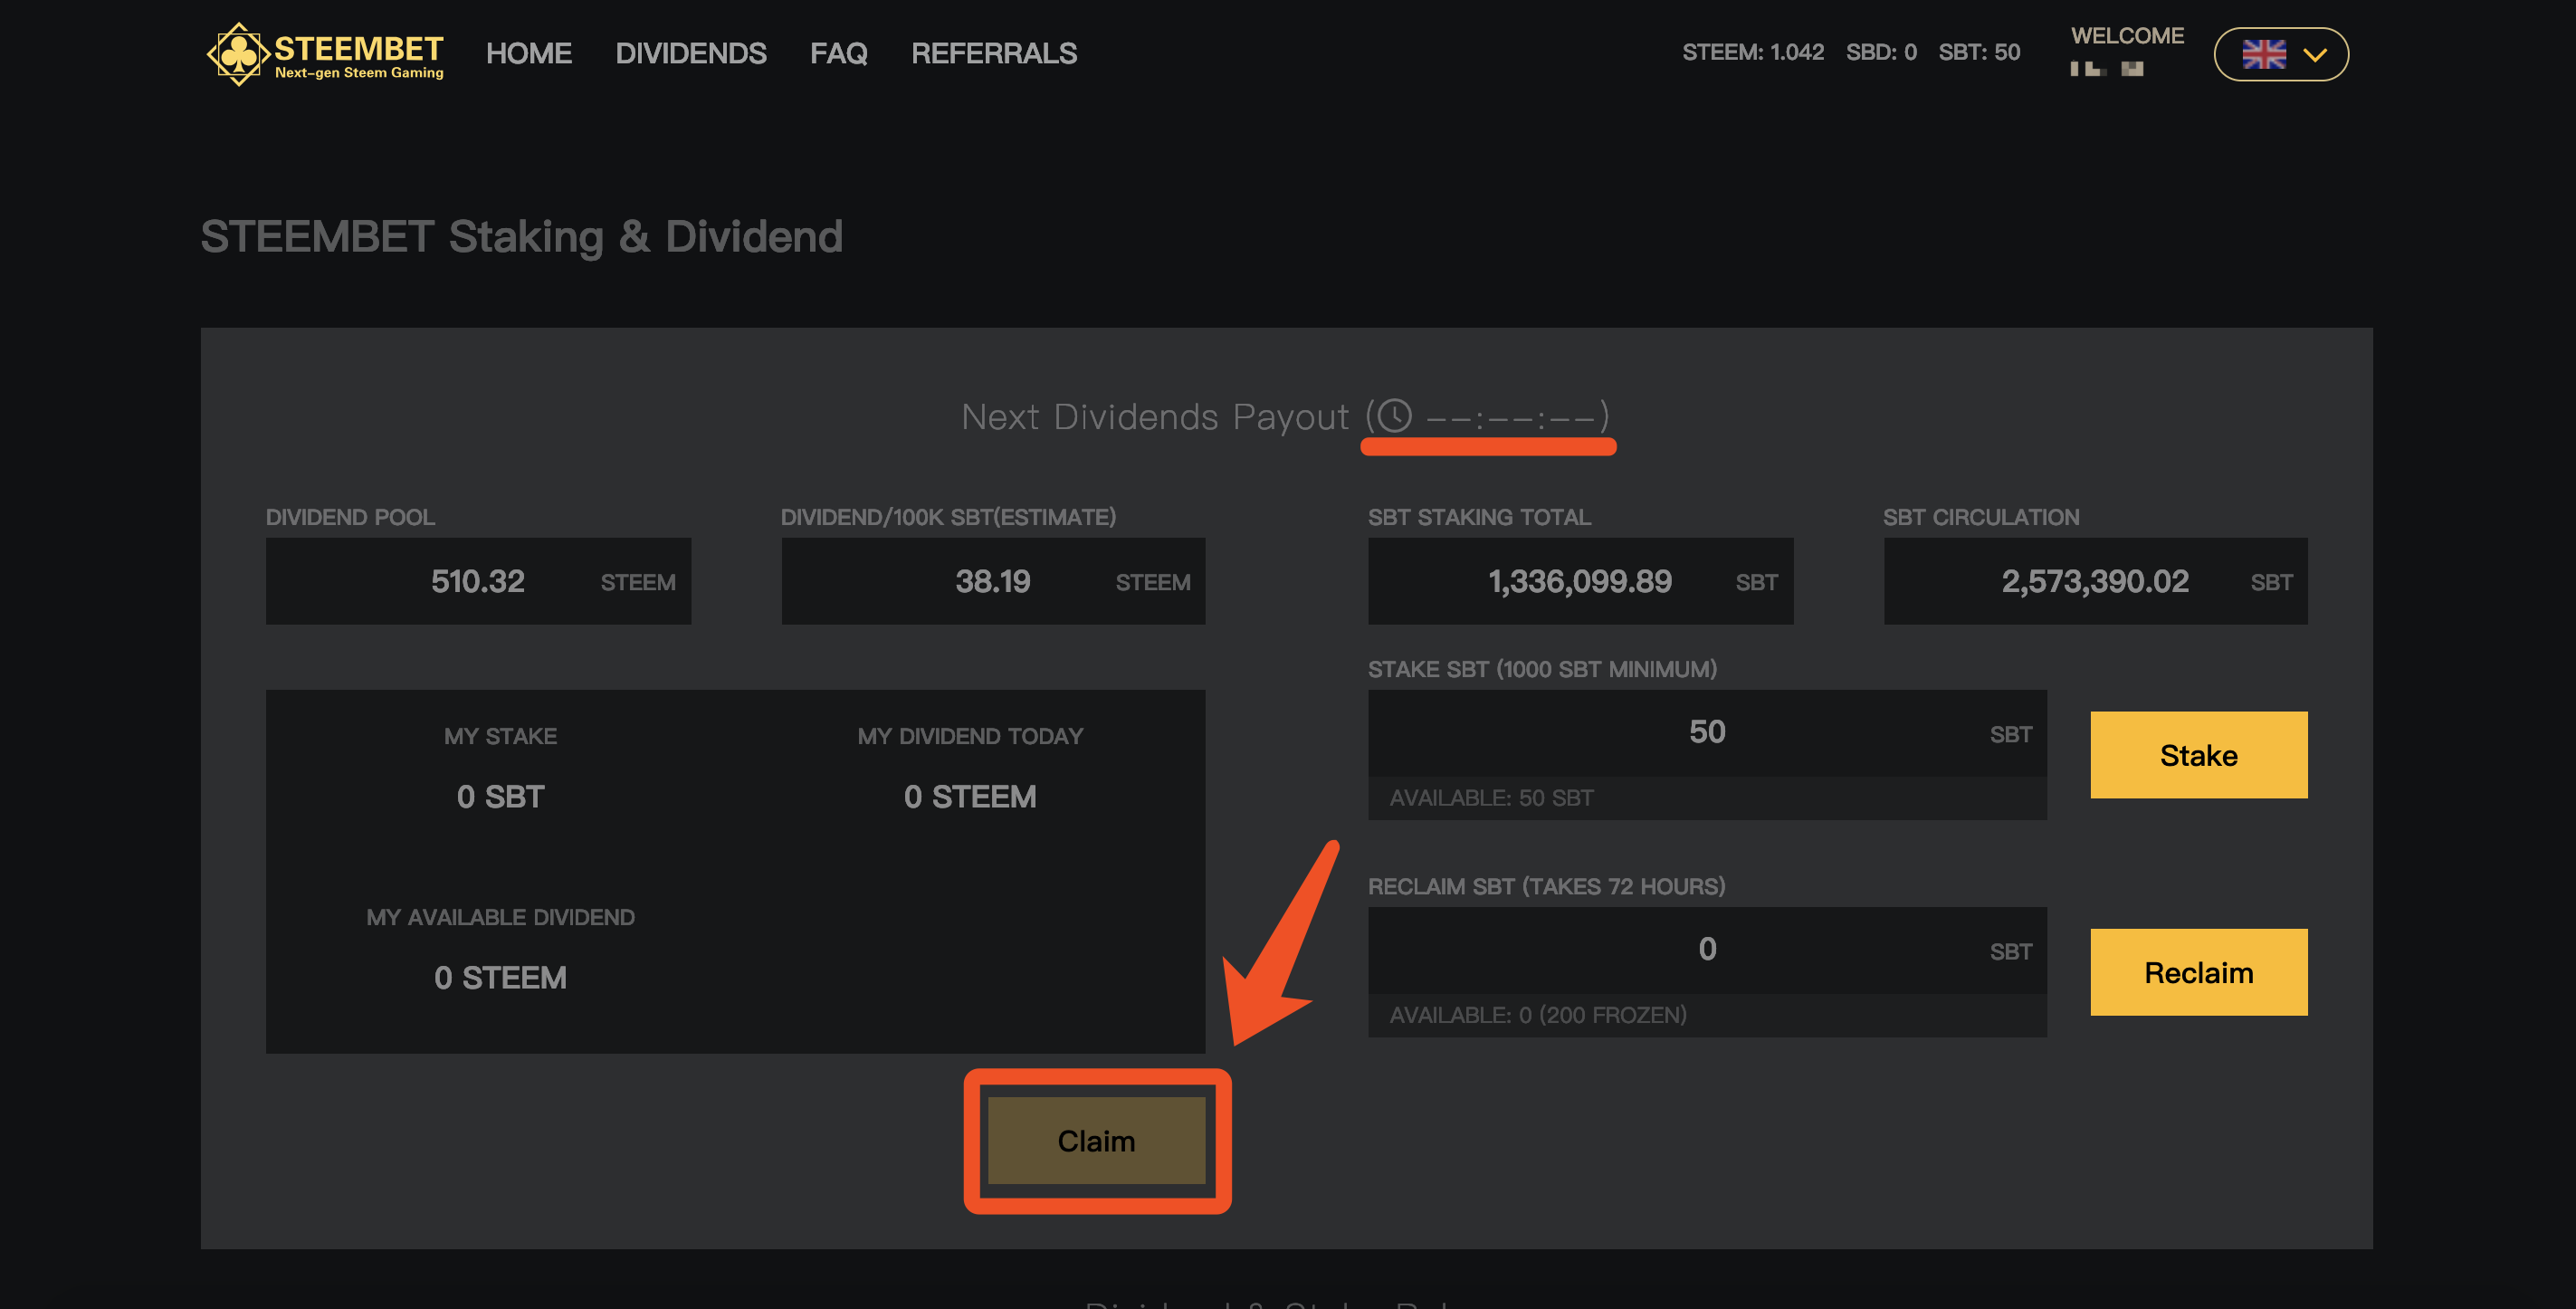Click the STEEMBET logo

tap(325, 54)
